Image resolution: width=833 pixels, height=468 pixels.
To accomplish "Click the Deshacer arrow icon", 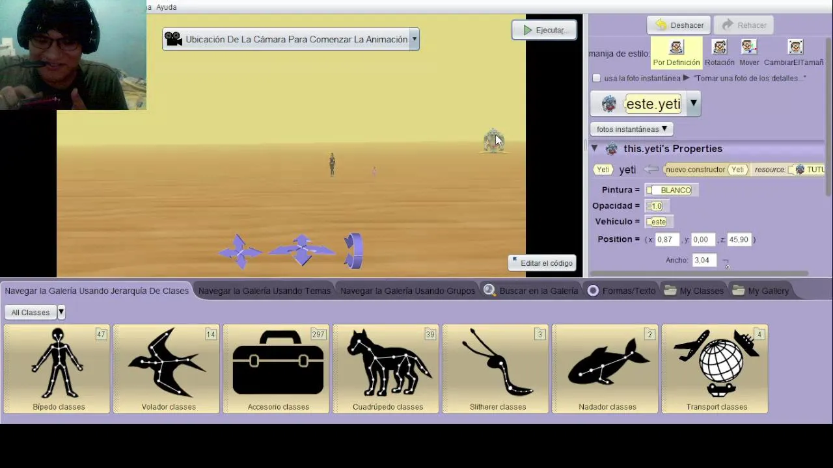I will pyautogui.click(x=661, y=25).
